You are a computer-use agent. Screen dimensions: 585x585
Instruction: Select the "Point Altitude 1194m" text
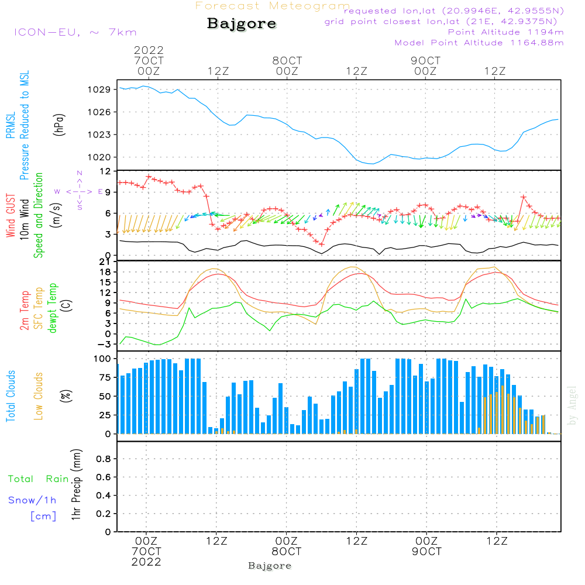pos(505,32)
